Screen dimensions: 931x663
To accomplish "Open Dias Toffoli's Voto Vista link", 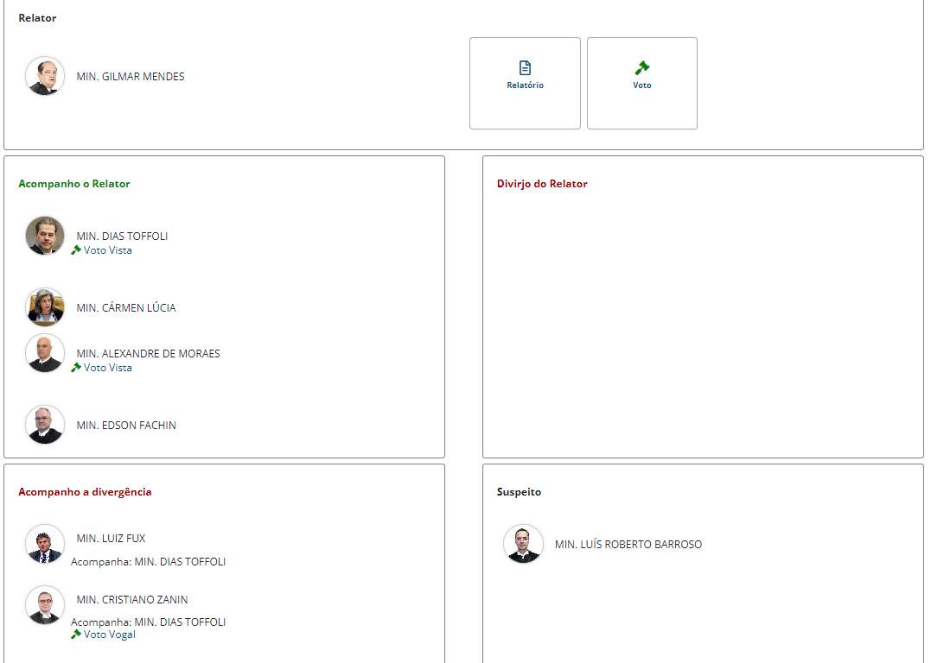I will 108,250.
